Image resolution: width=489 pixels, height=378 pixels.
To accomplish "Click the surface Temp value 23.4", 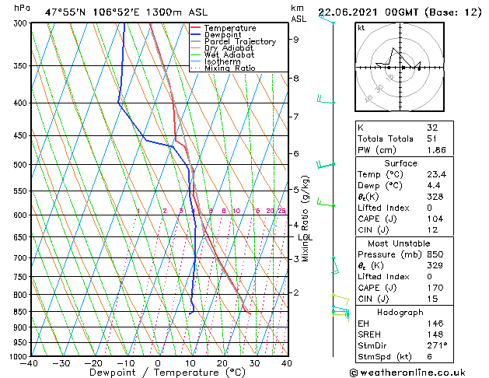I will click(x=437, y=174).
